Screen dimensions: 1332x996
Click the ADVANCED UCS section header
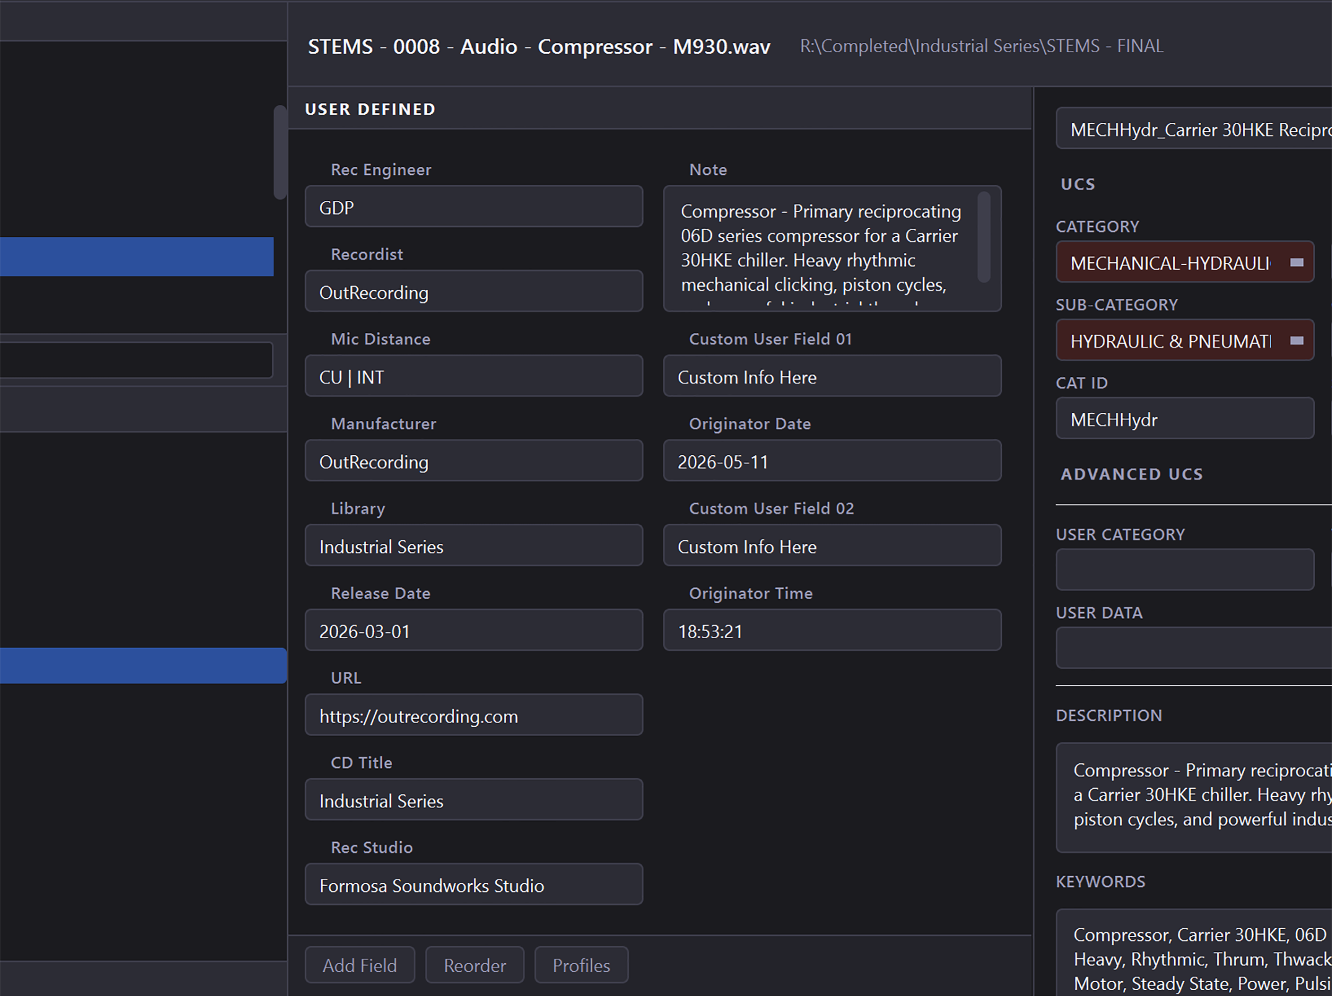pos(1132,474)
